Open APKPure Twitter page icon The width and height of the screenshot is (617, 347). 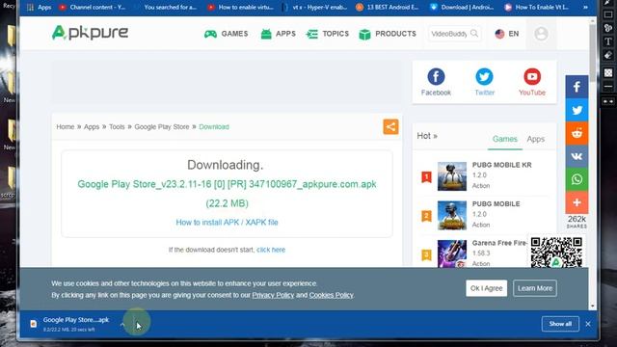point(484,77)
